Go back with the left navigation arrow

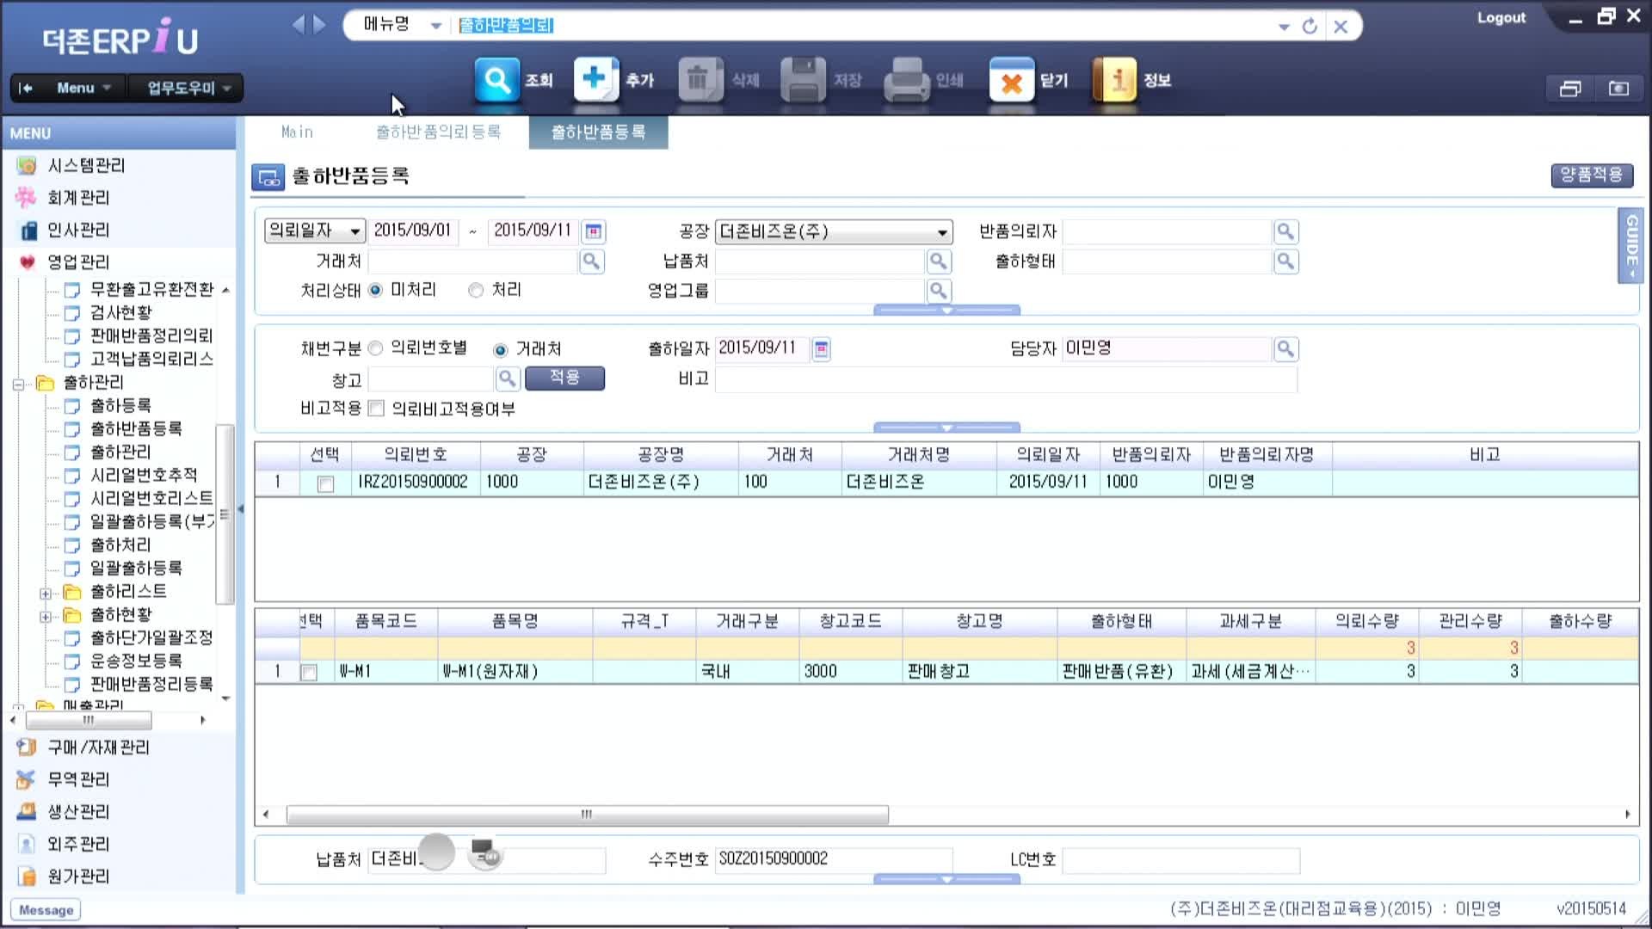click(x=299, y=25)
